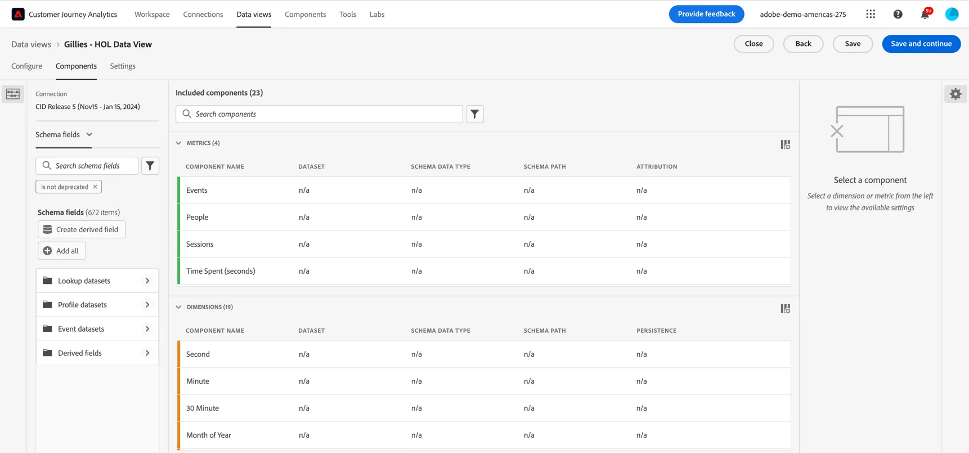Toggle the left rail panel icon

click(13, 94)
